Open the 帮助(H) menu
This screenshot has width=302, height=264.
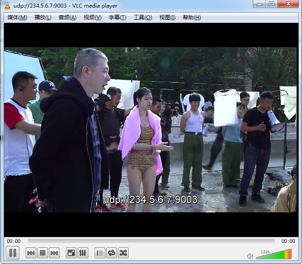(x=192, y=18)
